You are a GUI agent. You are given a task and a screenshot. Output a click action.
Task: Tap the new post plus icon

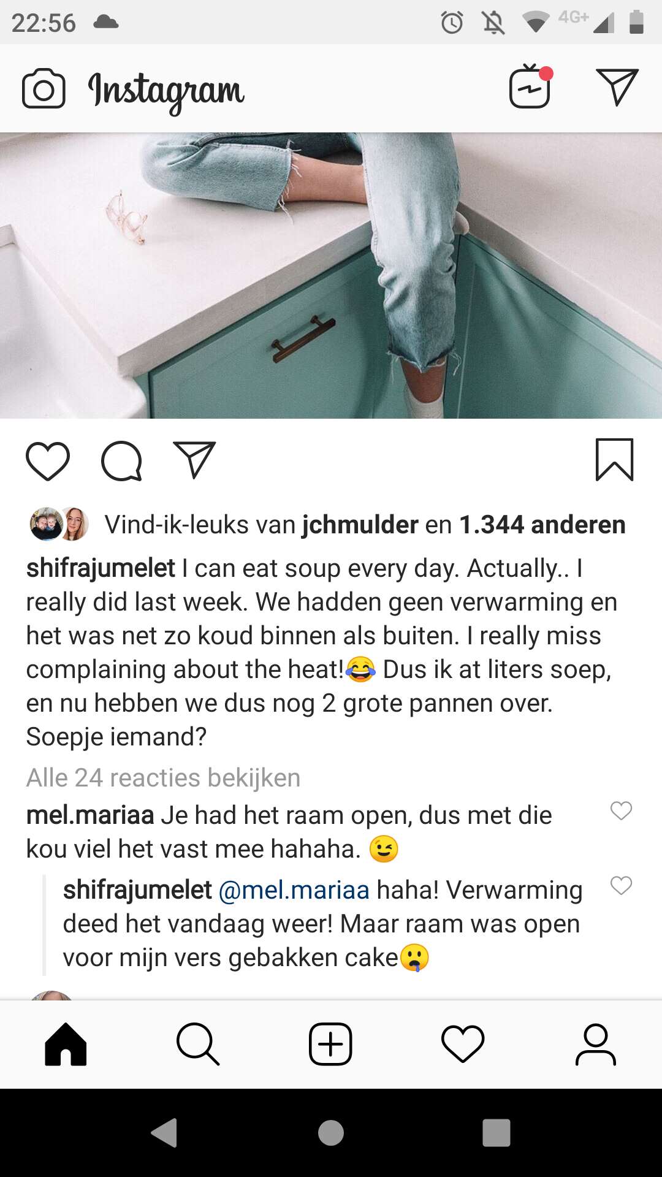point(330,1044)
